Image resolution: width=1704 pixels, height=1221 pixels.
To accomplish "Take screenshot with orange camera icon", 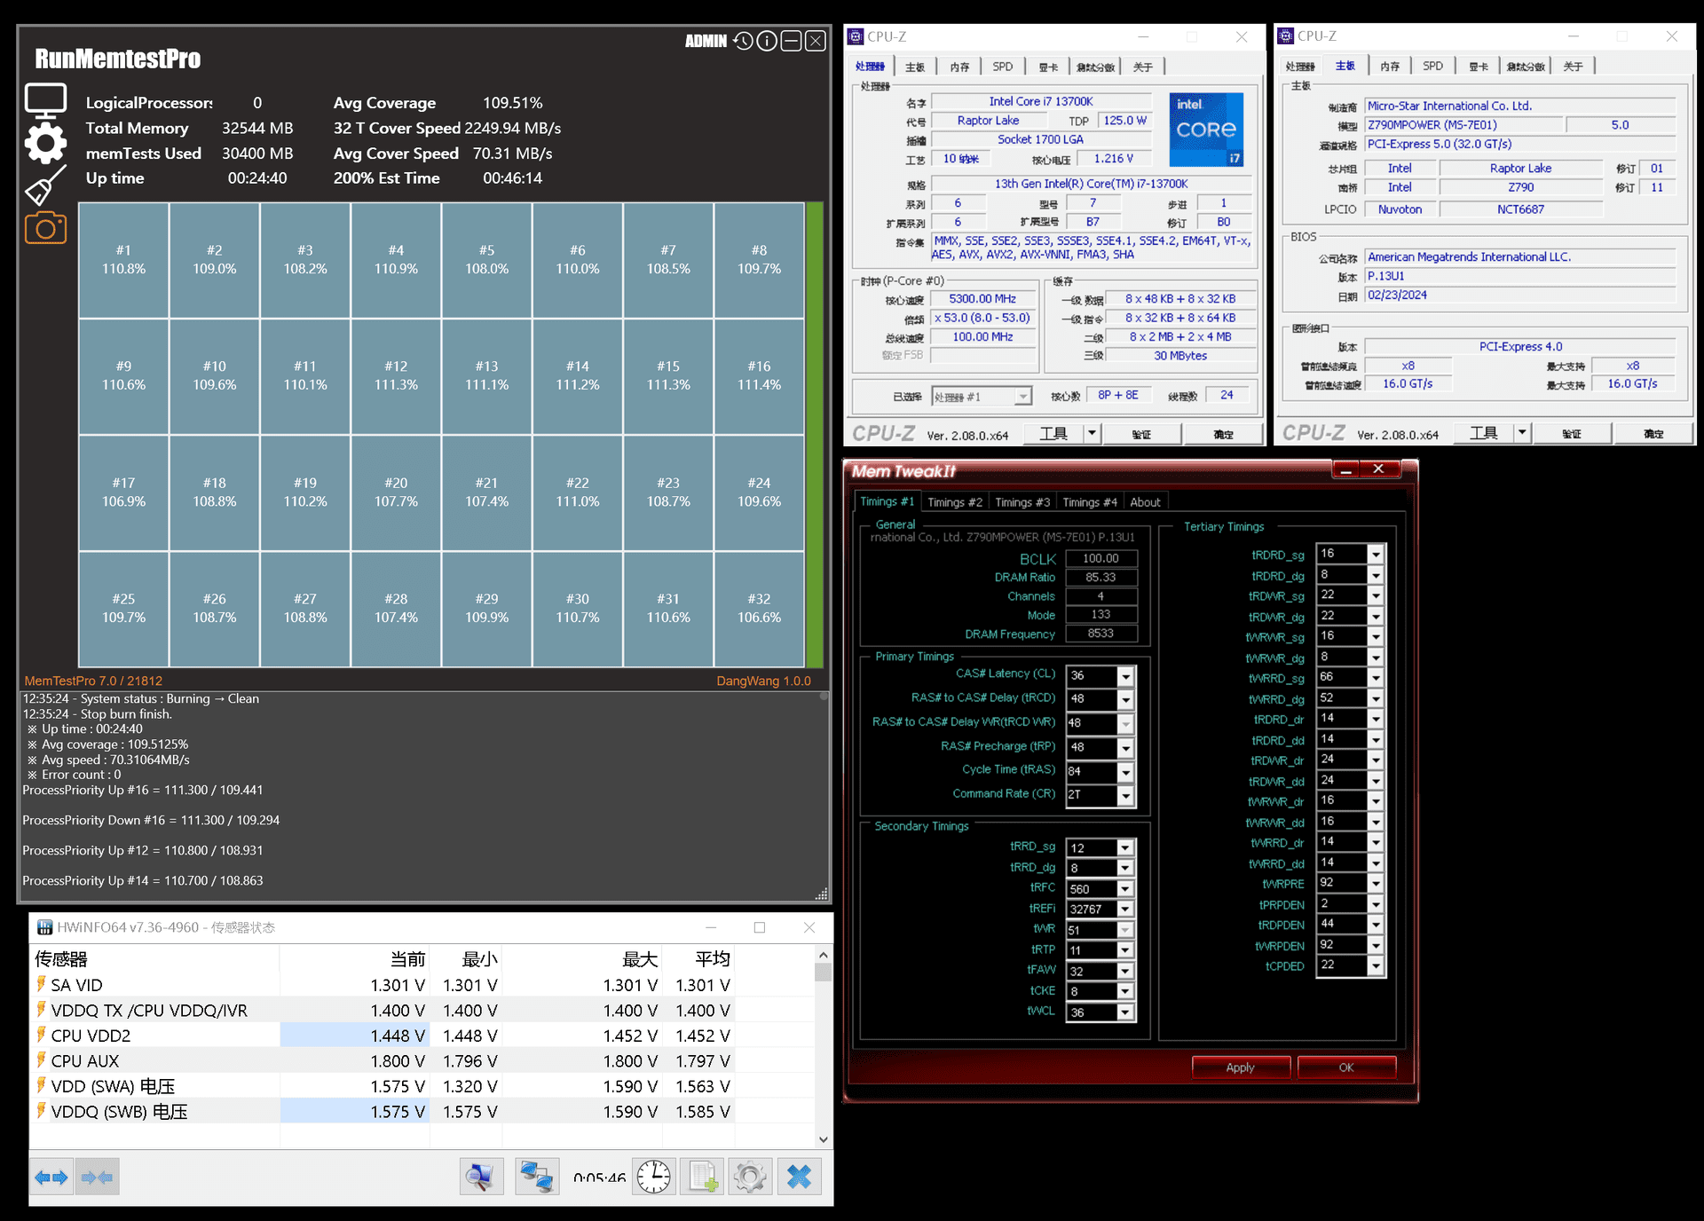I will 45,228.
